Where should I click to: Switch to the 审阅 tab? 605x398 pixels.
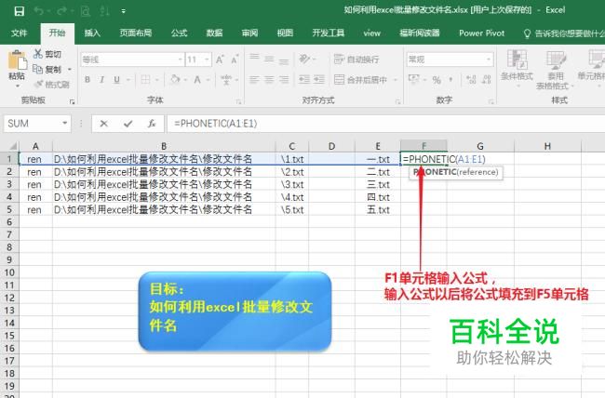[x=249, y=33]
